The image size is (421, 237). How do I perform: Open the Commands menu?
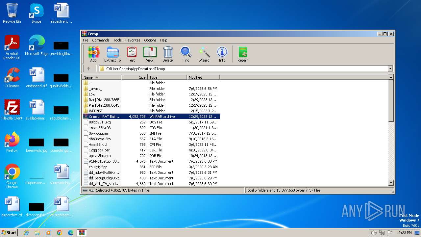click(x=101, y=40)
